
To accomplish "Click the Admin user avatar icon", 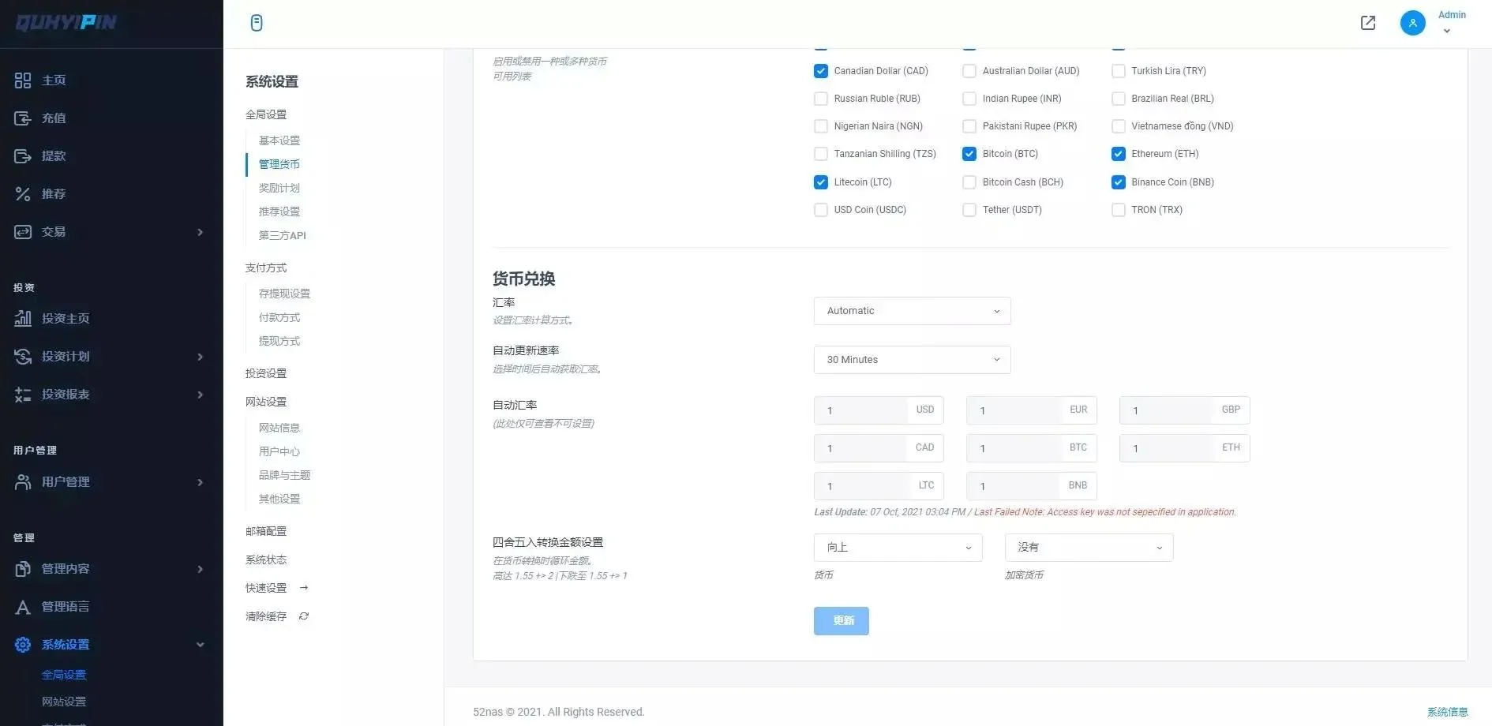I will tap(1412, 23).
